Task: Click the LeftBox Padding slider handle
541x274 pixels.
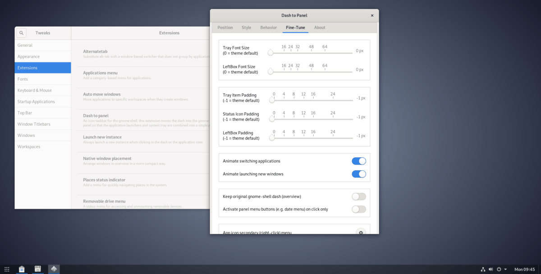Action: click(272, 138)
